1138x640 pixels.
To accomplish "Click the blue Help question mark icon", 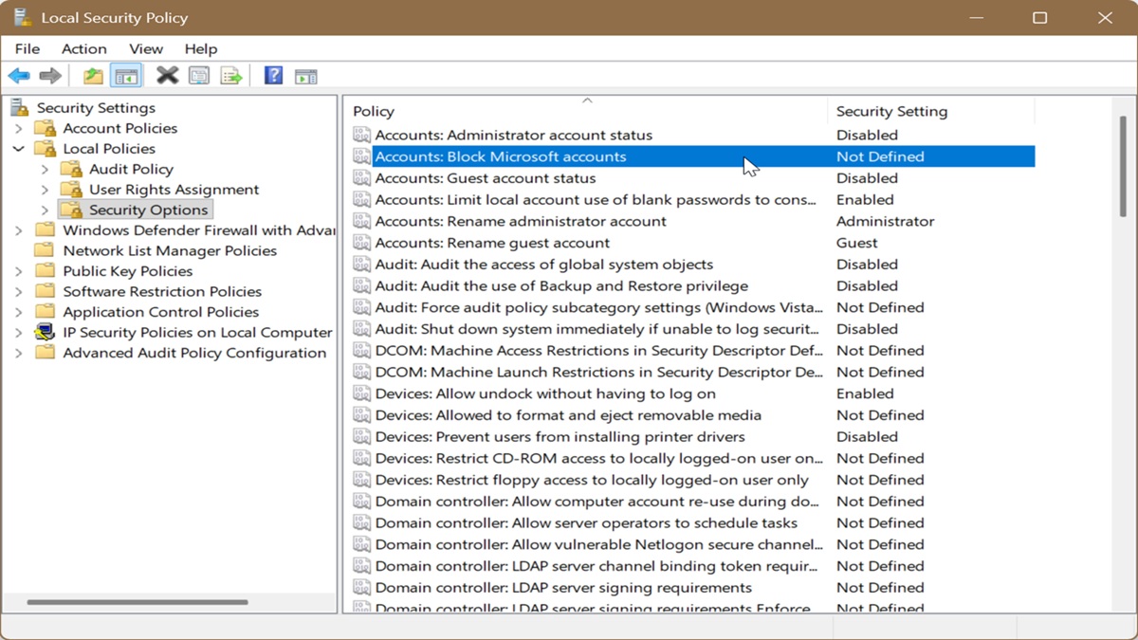I will [x=273, y=76].
